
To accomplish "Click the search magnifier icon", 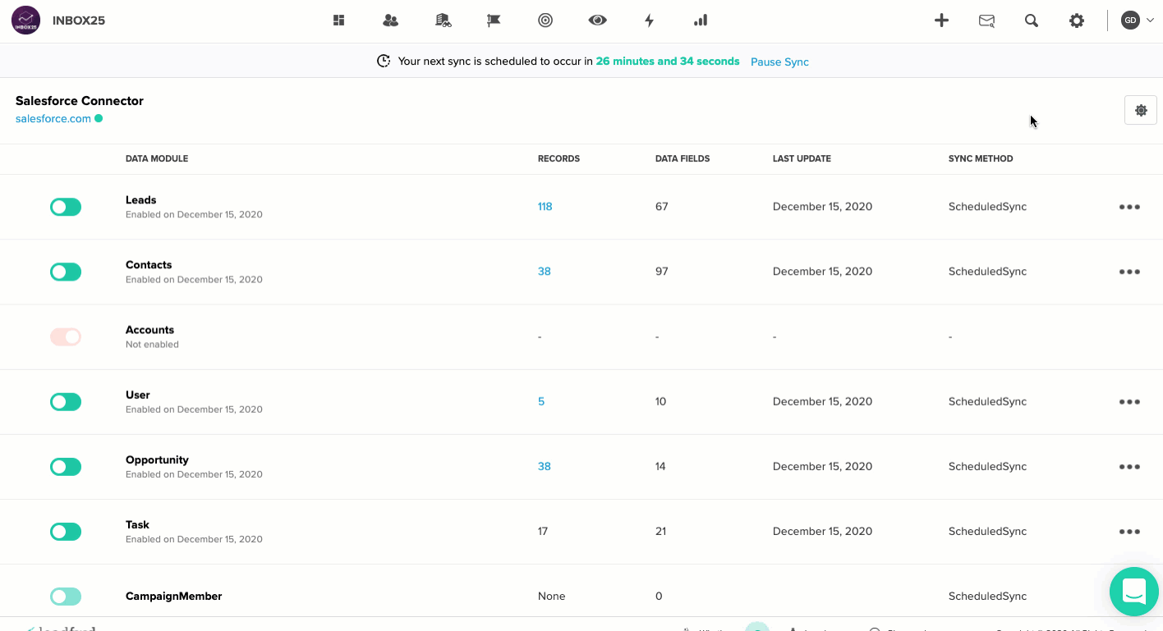I will tap(1032, 21).
